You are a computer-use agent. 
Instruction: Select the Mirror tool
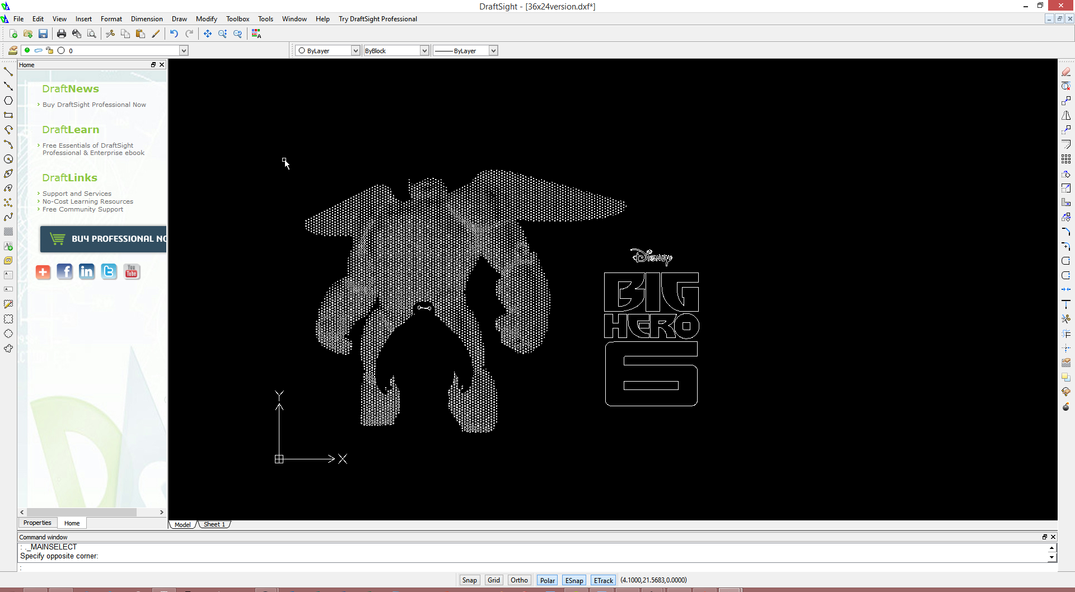pos(1066,115)
